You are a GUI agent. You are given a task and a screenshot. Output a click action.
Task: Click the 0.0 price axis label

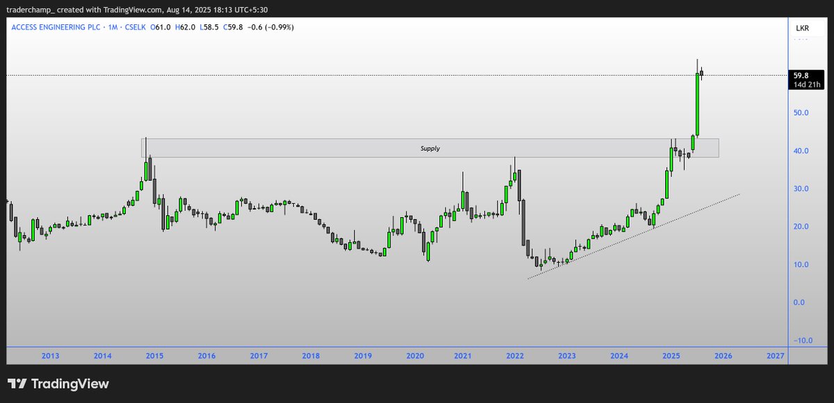click(x=801, y=302)
